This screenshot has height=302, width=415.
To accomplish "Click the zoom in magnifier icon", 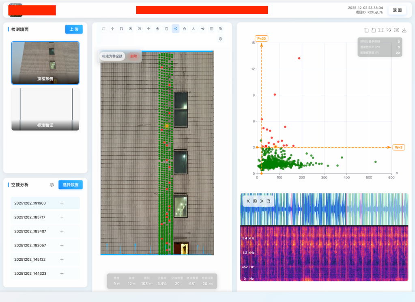I will (131, 29).
